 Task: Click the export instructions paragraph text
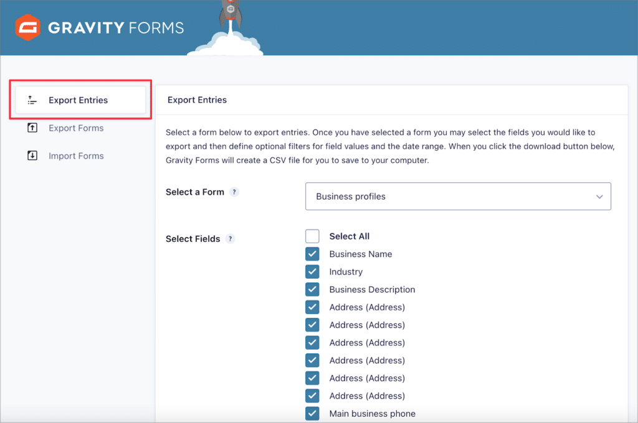tap(390, 146)
